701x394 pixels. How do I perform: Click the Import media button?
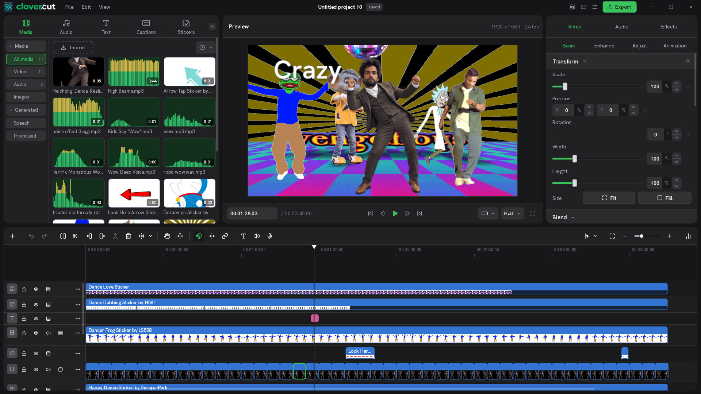pos(73,47)
